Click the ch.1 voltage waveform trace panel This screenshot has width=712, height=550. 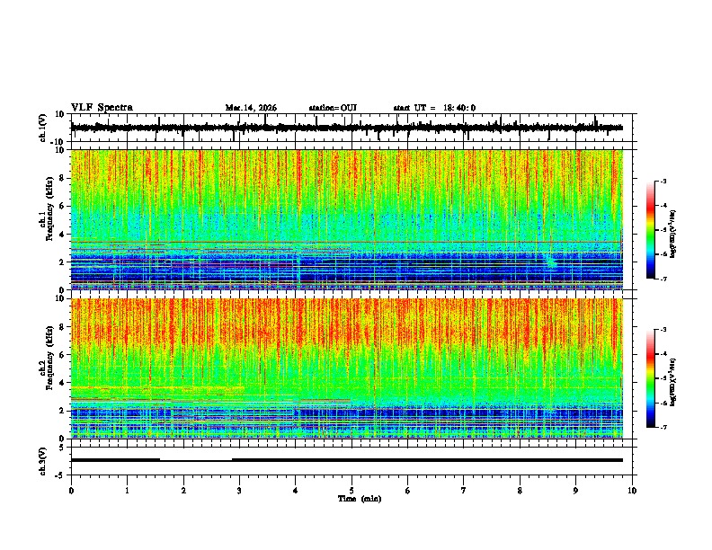click(x=352, y=128)
